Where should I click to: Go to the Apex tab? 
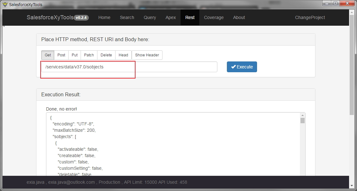tap(170, 17)
